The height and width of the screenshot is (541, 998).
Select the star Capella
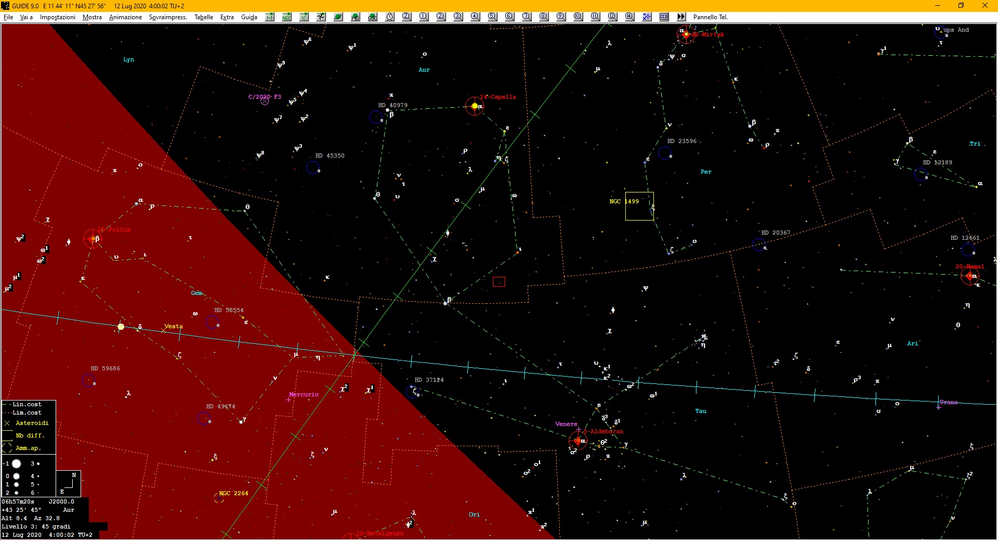[x=475, y=106]
